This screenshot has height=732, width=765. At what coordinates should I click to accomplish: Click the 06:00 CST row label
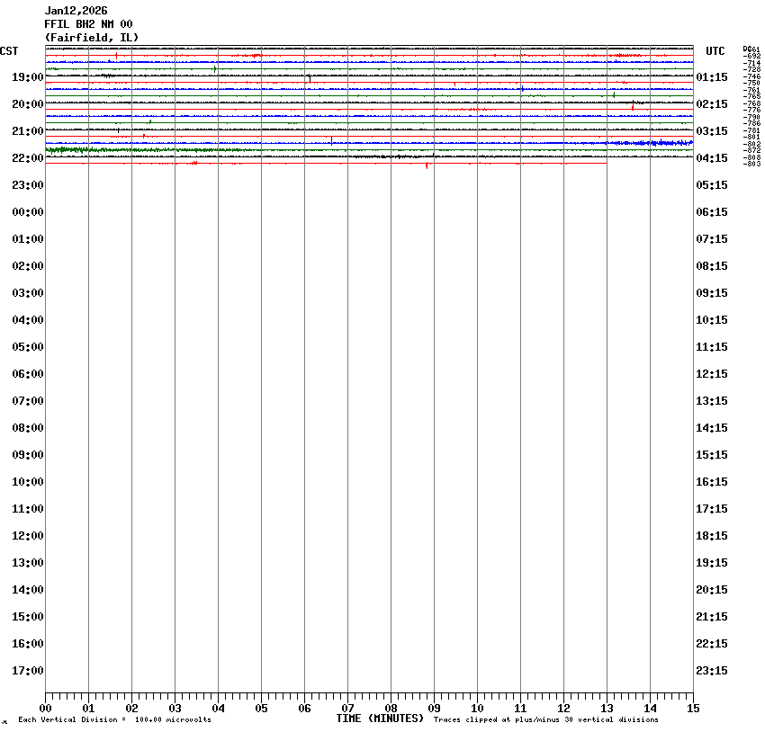tap(28, 374)
